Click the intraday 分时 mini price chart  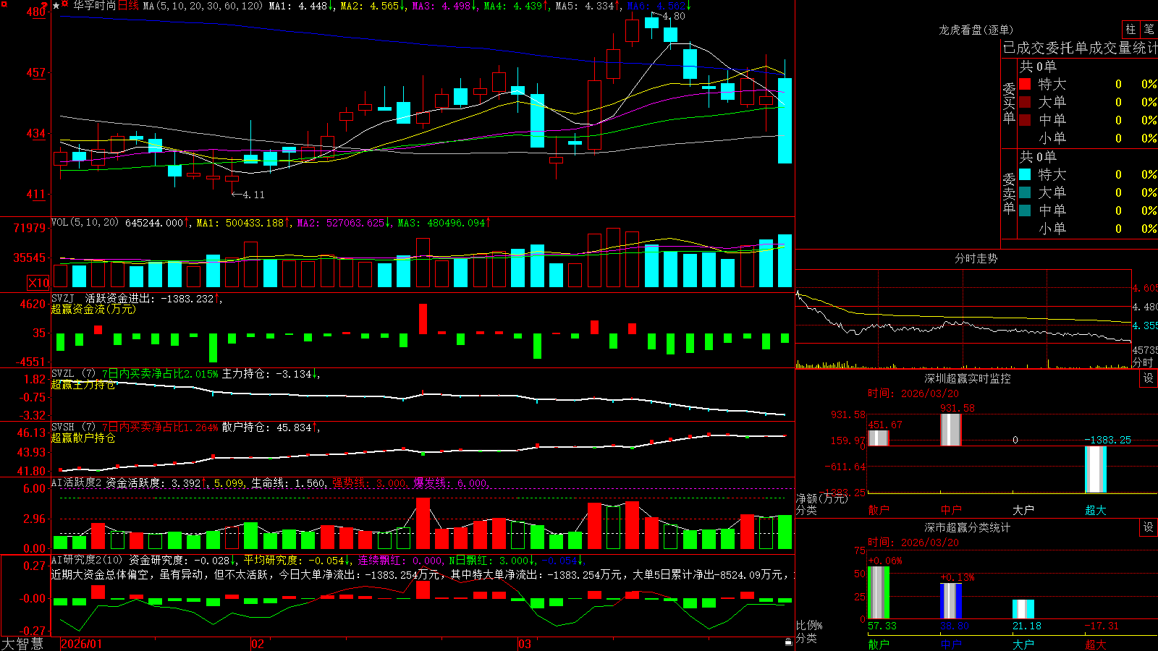[x=963, y=318]
